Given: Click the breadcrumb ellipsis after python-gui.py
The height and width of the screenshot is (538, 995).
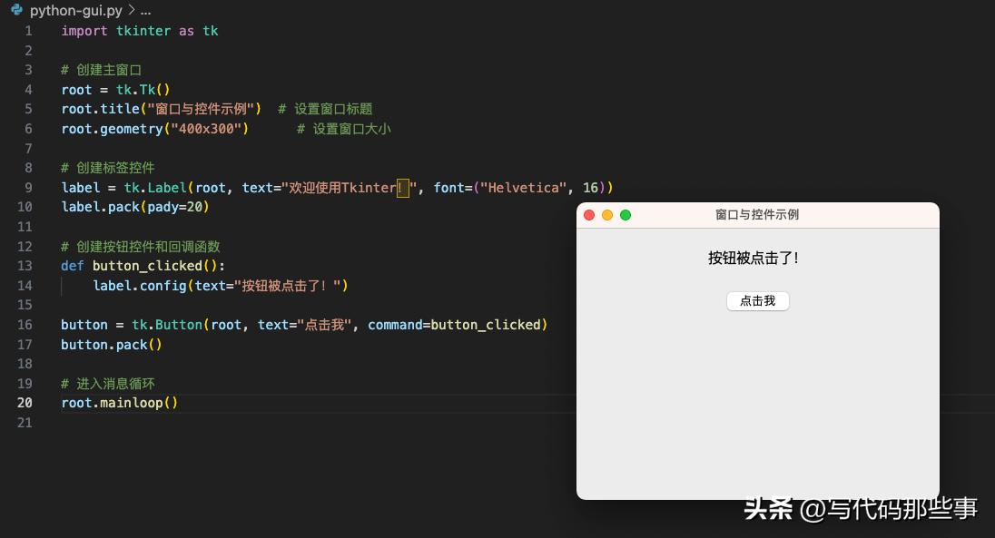Looking at the screenshot, I should click(x=146, y=11).
